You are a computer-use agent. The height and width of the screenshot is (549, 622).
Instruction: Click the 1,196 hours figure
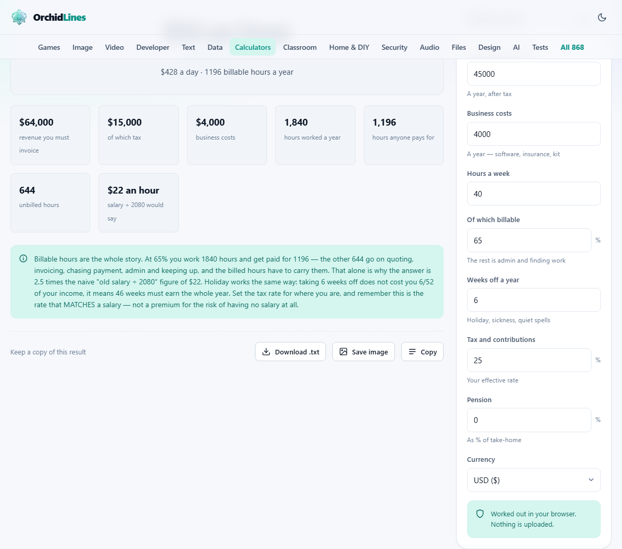pos(384,122)
